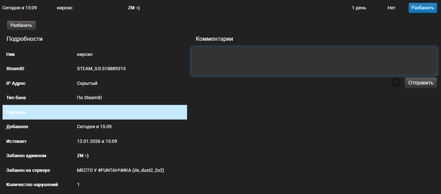Select the top row date Сегодня в 15:09

tap(20, 8)
